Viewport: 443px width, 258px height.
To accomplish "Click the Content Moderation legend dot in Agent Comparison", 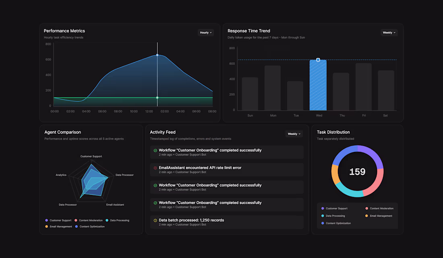I will (x=75, y=220).
